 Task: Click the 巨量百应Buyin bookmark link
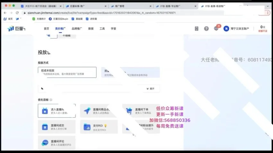point(58,19)
